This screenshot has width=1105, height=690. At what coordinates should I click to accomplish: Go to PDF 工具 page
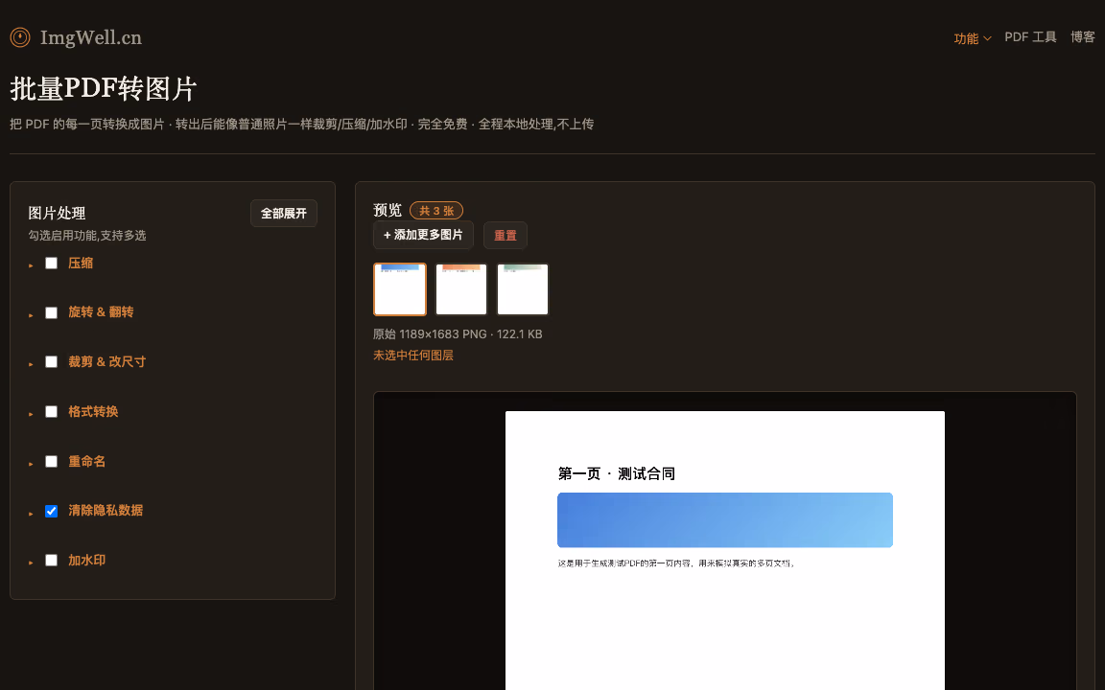tap(1030, 37)
